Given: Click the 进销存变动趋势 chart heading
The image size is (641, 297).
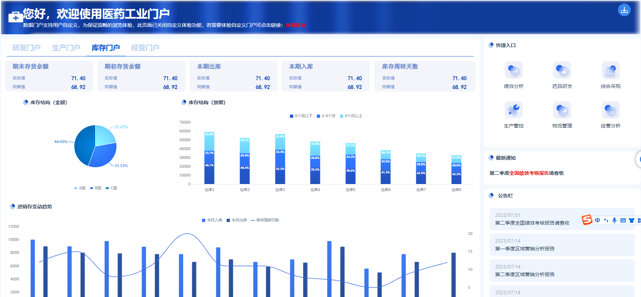Looking at the screenshot, I should tap(35, 207).
